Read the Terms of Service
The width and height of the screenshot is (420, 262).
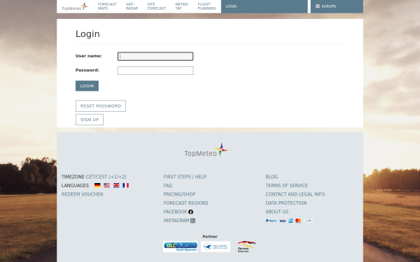[x=286, y=186]
